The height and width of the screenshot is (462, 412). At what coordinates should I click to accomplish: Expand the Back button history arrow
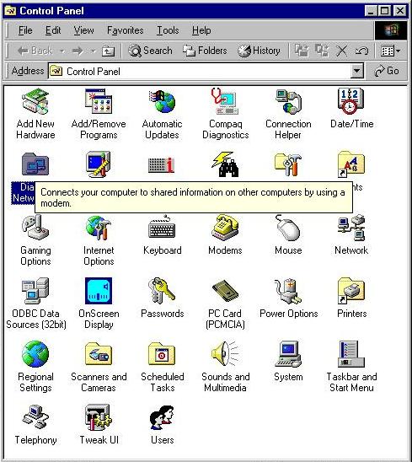[x=62, y=51]
